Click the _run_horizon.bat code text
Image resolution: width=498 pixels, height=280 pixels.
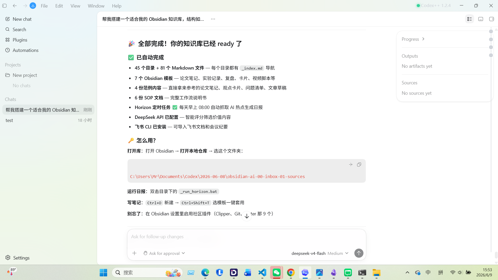coord(199,192)
